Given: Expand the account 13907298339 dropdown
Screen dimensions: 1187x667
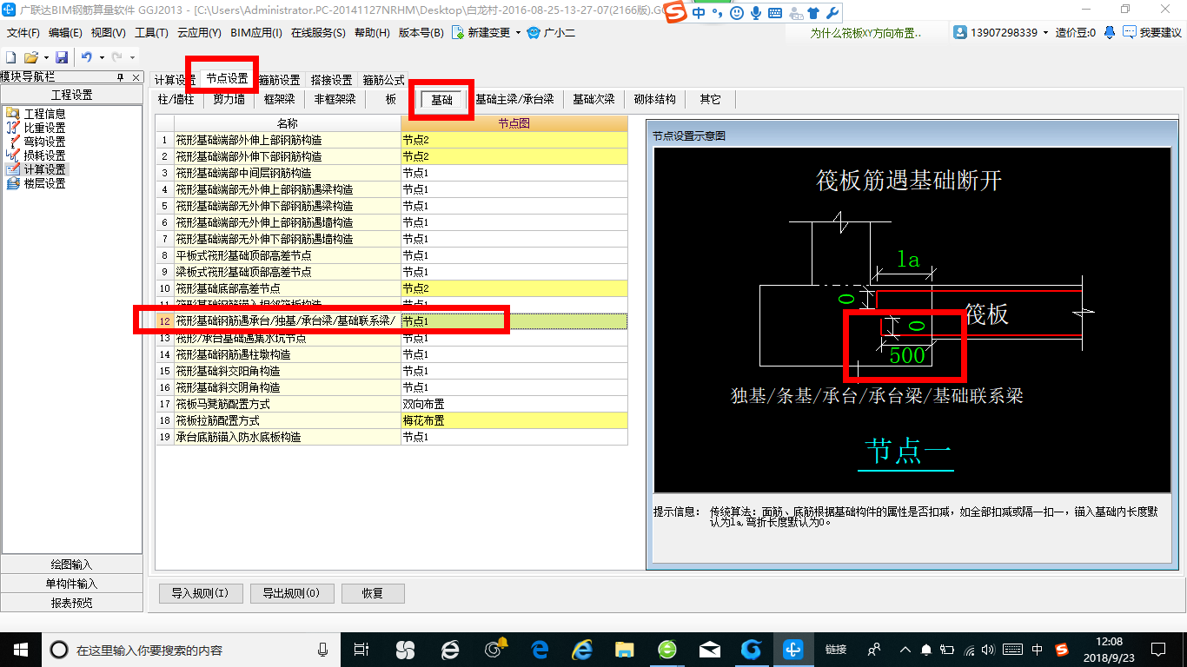Looking at the screenshot, I should [x=1045, y=33].
